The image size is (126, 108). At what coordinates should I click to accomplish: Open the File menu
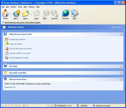click(x=3, y=7)
